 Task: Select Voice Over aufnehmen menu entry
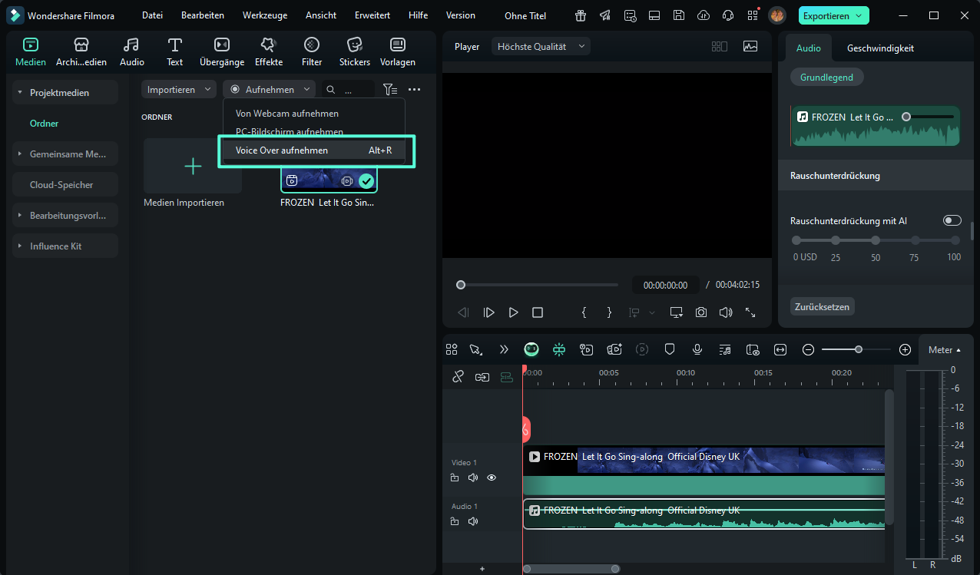click(313, 150)
